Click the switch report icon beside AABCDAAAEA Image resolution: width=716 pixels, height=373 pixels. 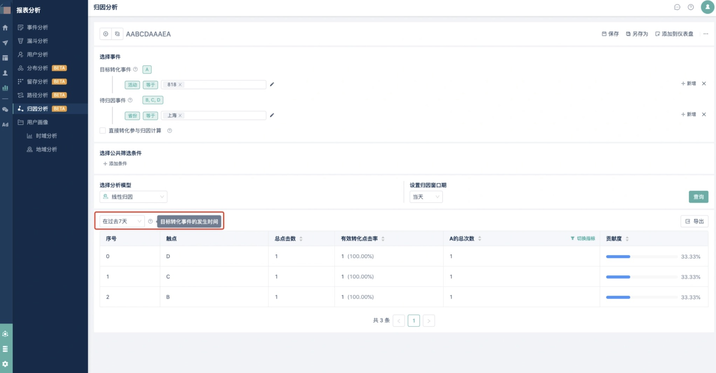pos(117,34)
